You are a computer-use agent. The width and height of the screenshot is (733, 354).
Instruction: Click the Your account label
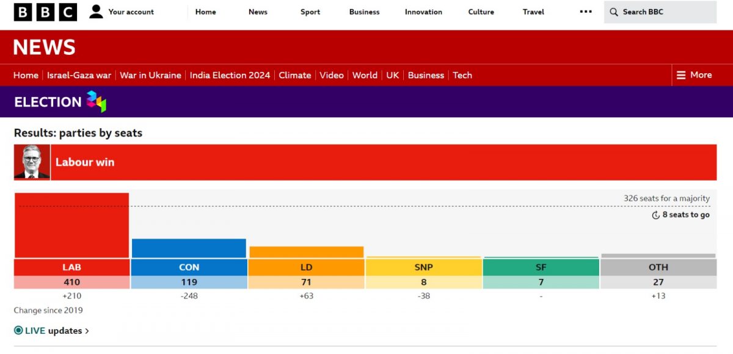coord(131,12)
